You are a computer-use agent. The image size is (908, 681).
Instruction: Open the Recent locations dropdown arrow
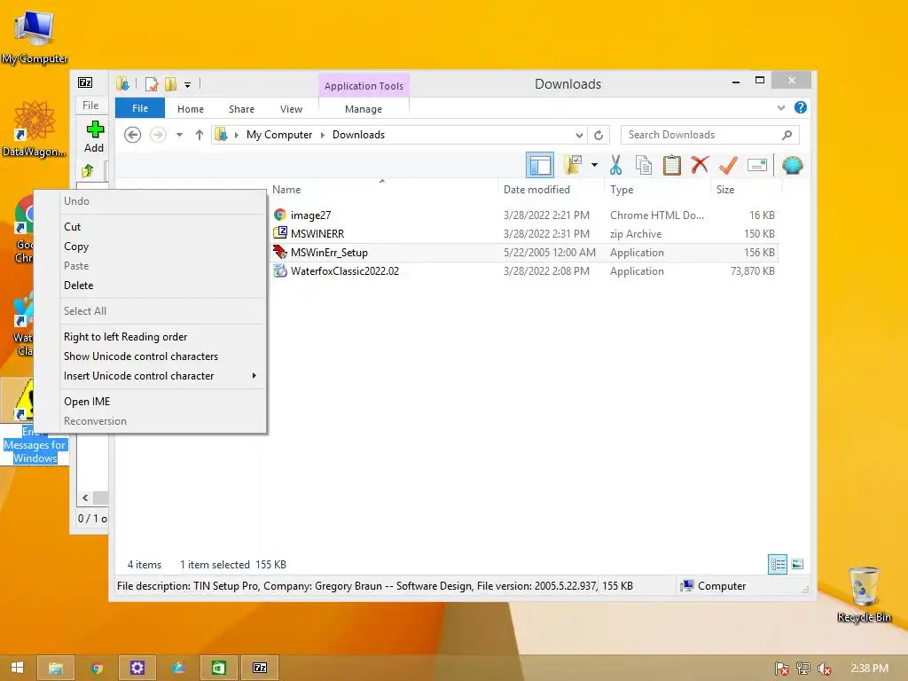(x=179, y=135)
